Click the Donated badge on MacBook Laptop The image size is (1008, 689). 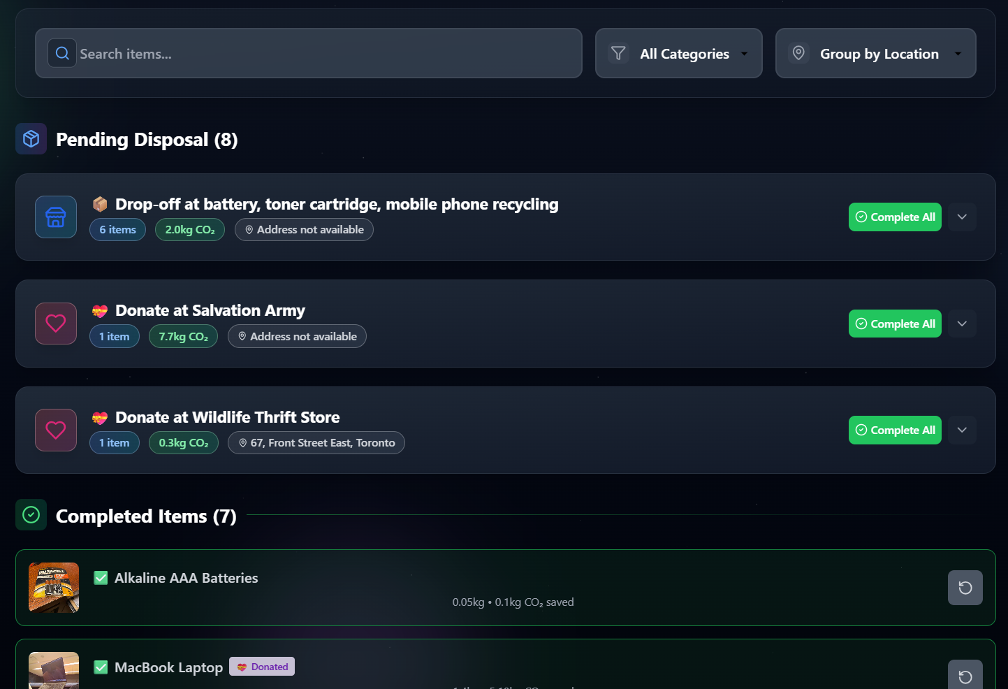tap(261, 666)
